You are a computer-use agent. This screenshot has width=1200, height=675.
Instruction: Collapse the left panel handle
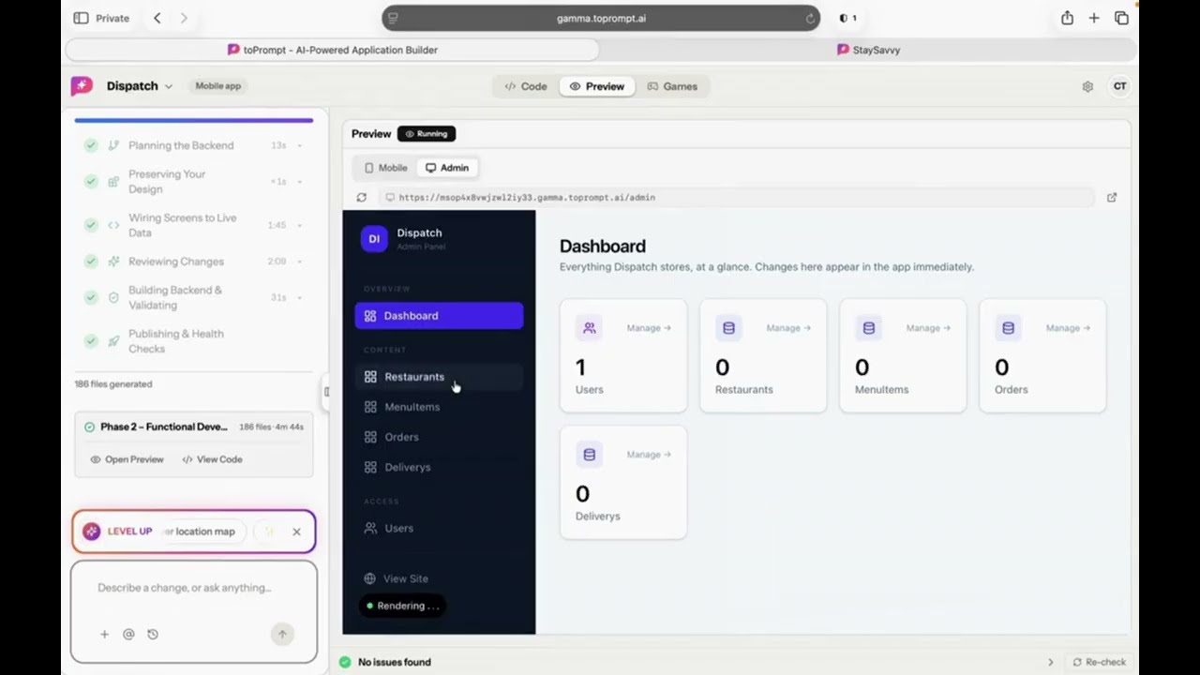pos(326,392)
